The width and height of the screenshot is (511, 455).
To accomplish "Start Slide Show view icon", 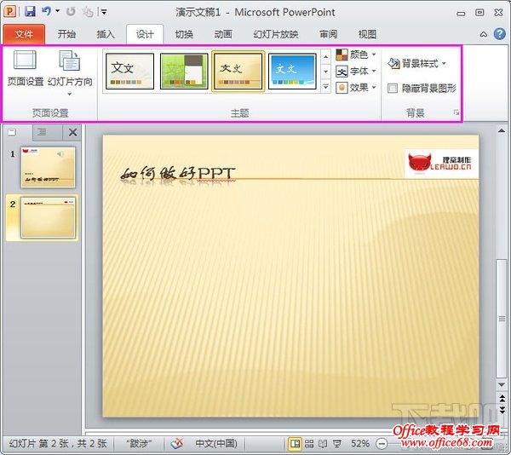I will (337, 444).
